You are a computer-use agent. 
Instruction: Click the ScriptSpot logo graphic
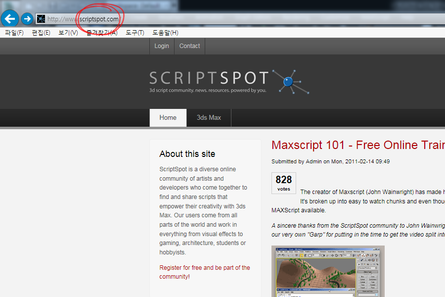click(x=229, y=82)
